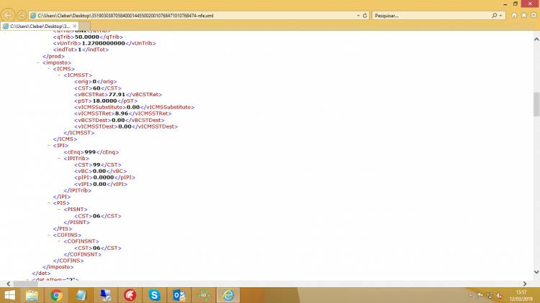This screenshot has width=540, height=303.
Task: Open the red swirl taskbar app
Action: click(x=130, y=295)
